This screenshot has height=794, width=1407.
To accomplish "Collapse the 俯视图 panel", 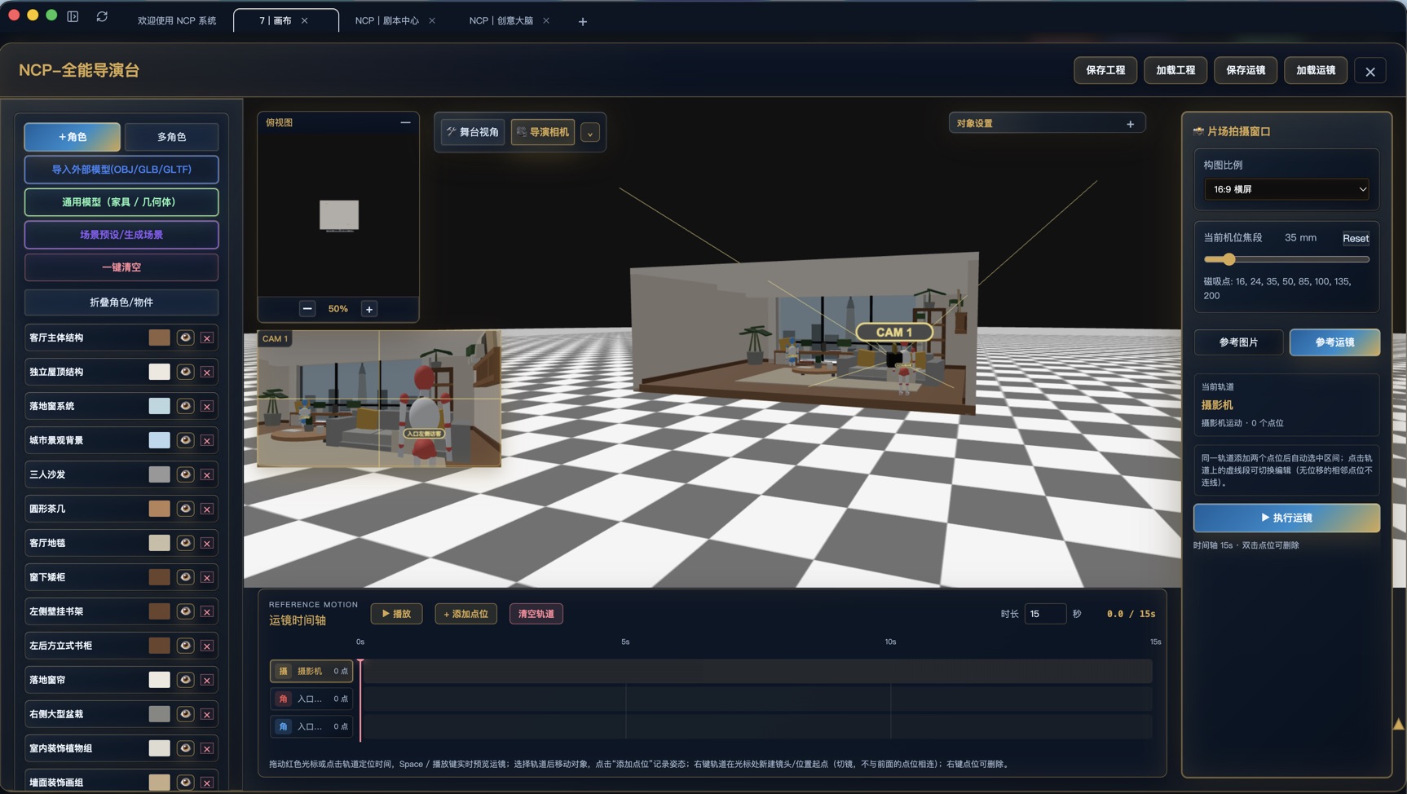I will tap(405, 122).
